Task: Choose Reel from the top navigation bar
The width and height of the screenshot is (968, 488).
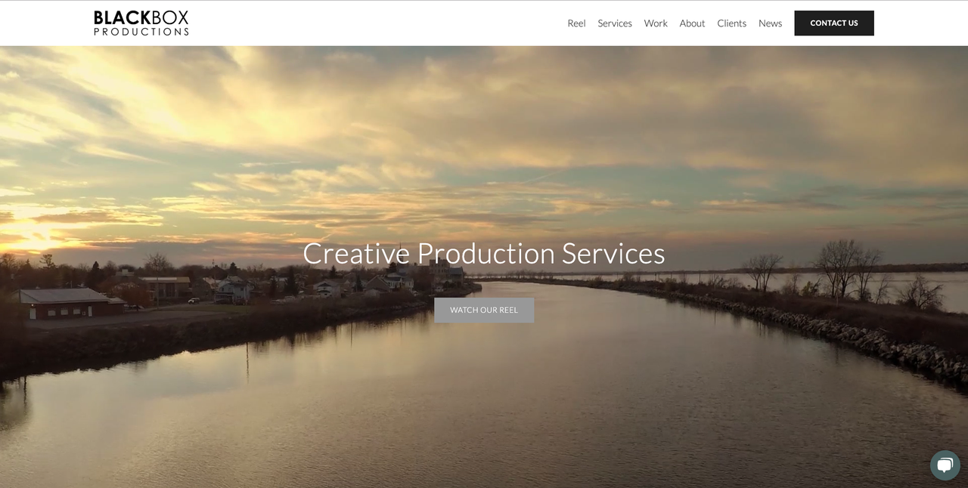Action: point(576,23)
